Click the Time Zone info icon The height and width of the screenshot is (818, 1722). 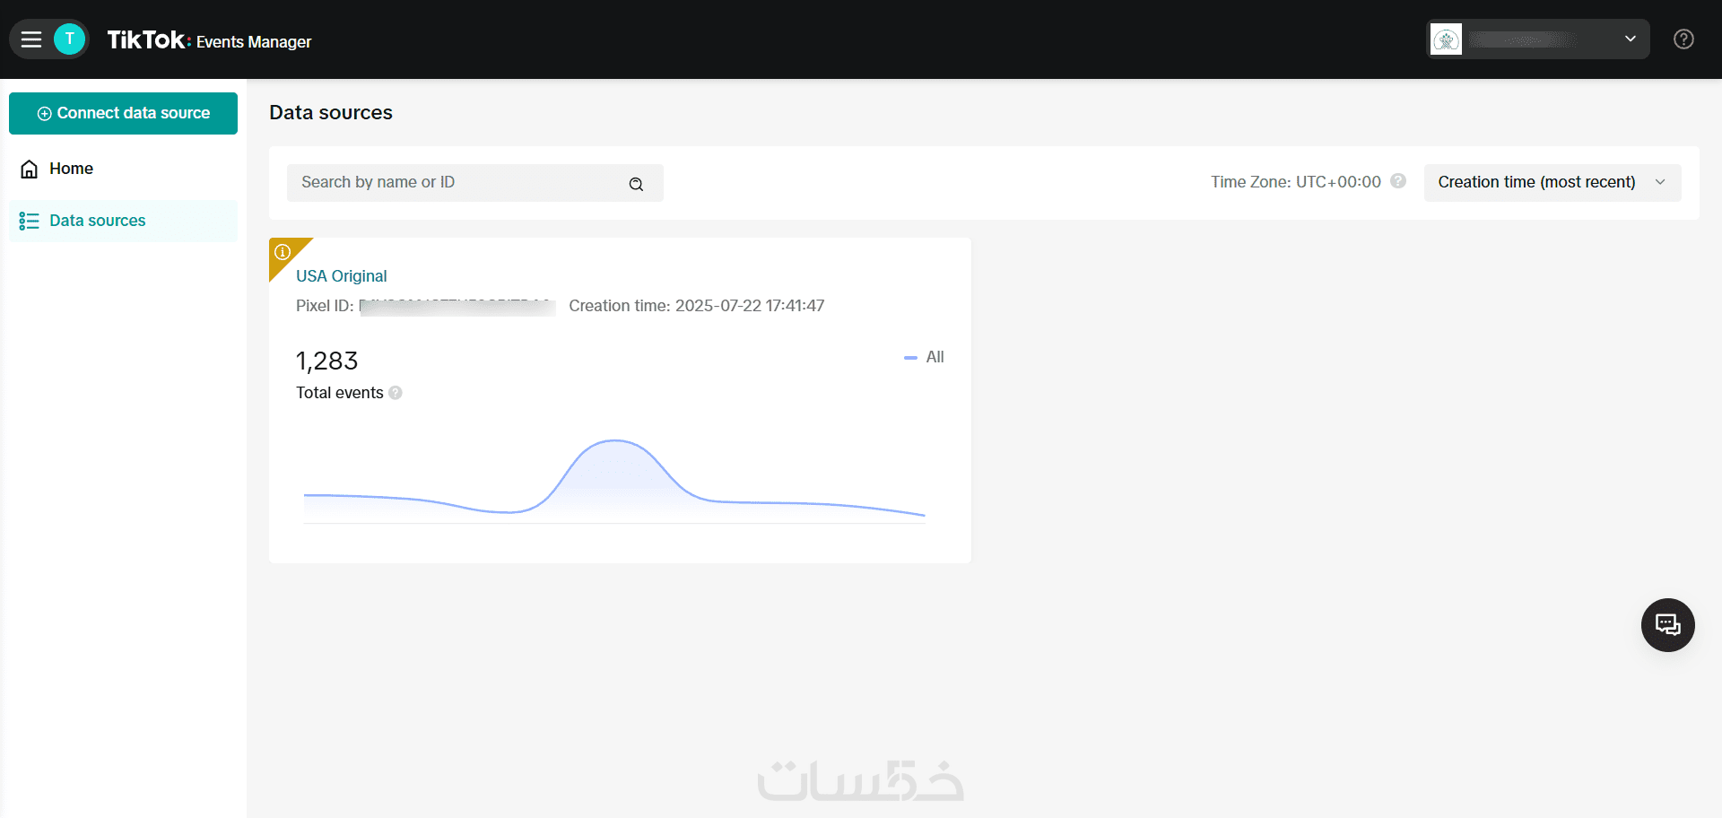[x=1398, y=181]
